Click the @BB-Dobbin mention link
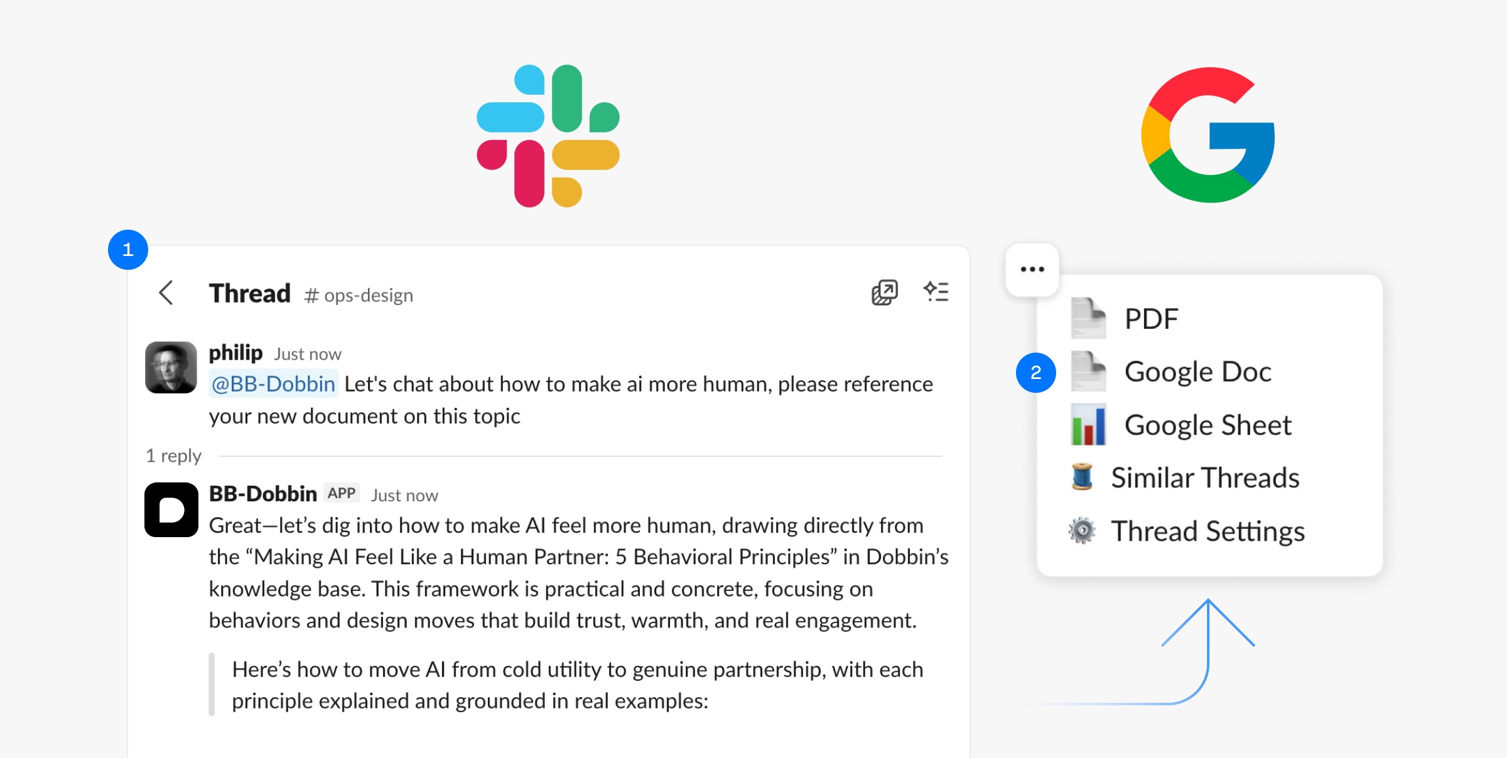 pyautogui.click(x=273, y=384)
